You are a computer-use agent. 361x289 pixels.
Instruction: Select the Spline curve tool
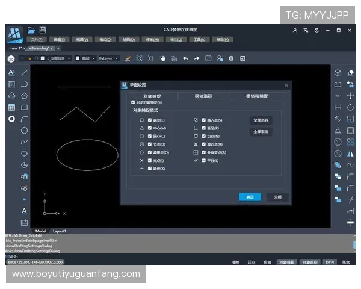[x=24, y=142]
